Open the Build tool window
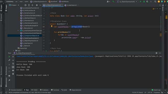 coord(64,90)
